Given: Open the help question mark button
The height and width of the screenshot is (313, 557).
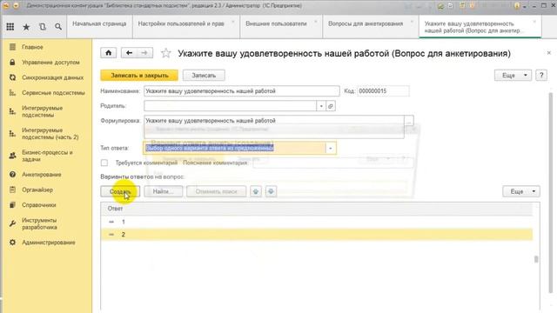Looking at the screenshot, I should tap(541, 76).
